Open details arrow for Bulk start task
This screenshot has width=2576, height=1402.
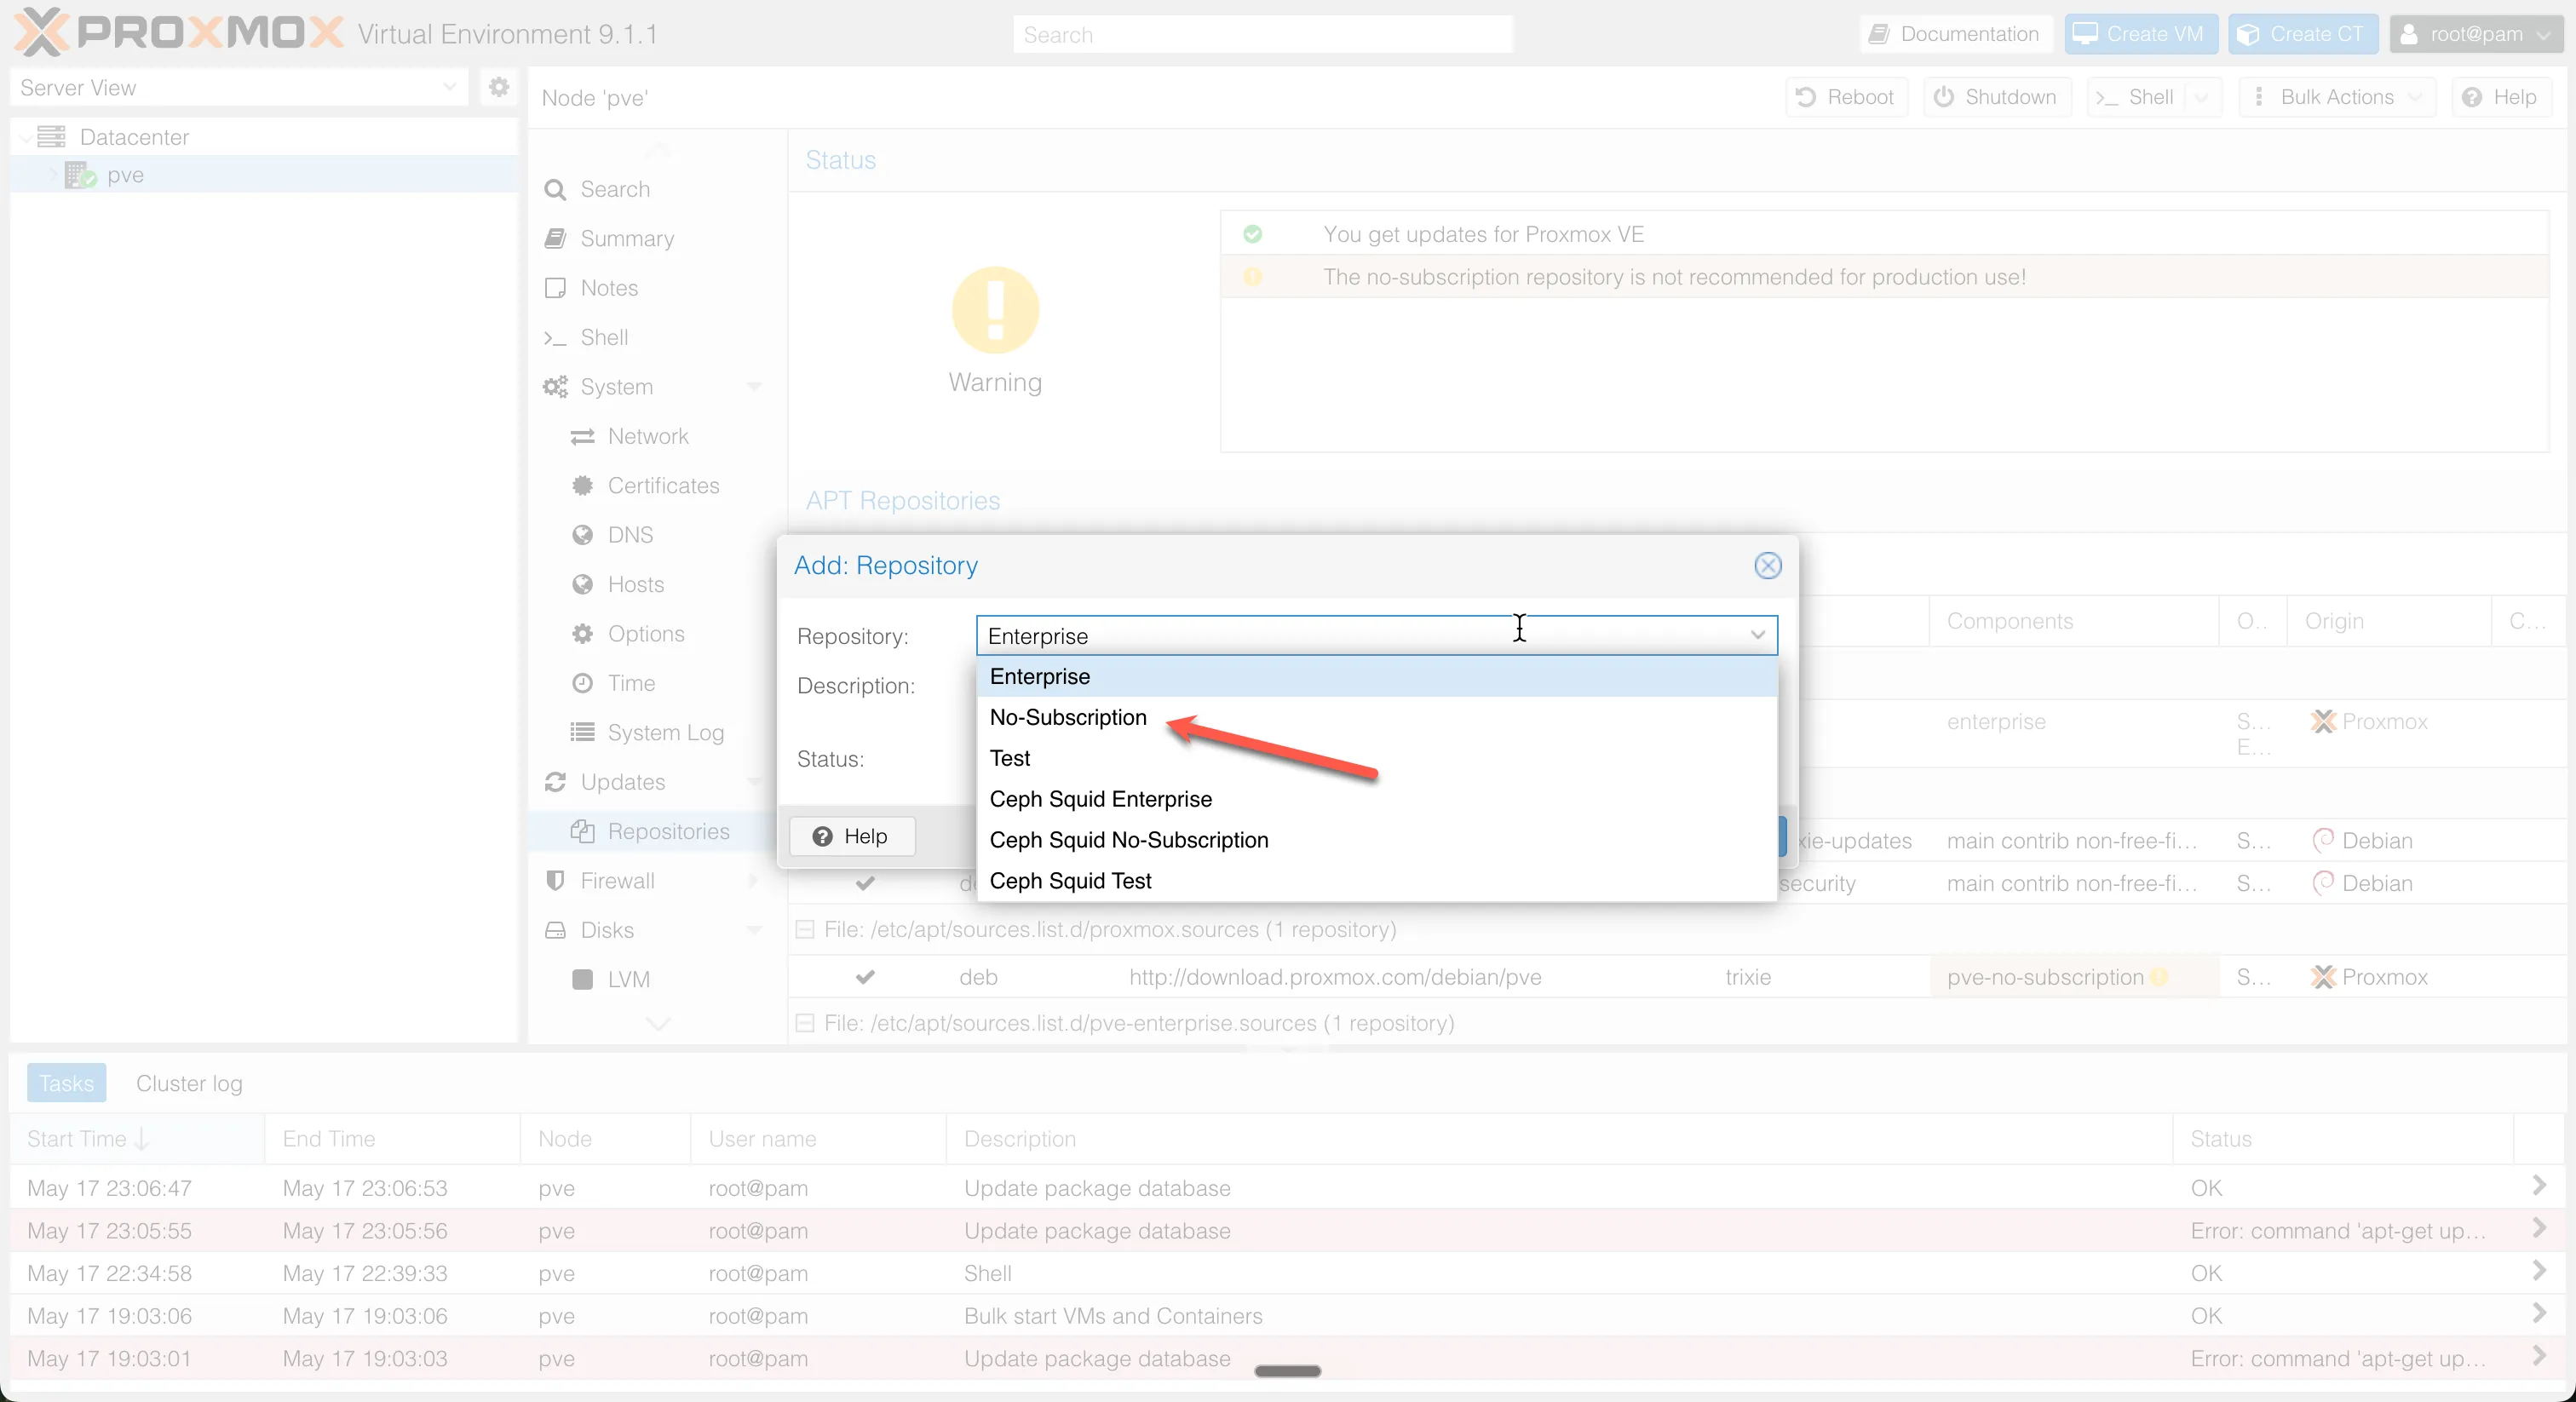click(2539, 1313)
